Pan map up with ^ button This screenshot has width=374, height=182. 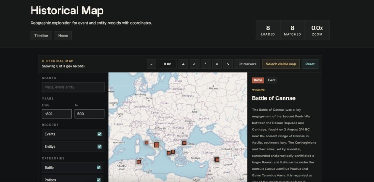206,64
